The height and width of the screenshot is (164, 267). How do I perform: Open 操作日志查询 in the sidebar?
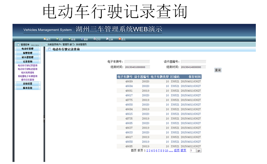[27, 79]
